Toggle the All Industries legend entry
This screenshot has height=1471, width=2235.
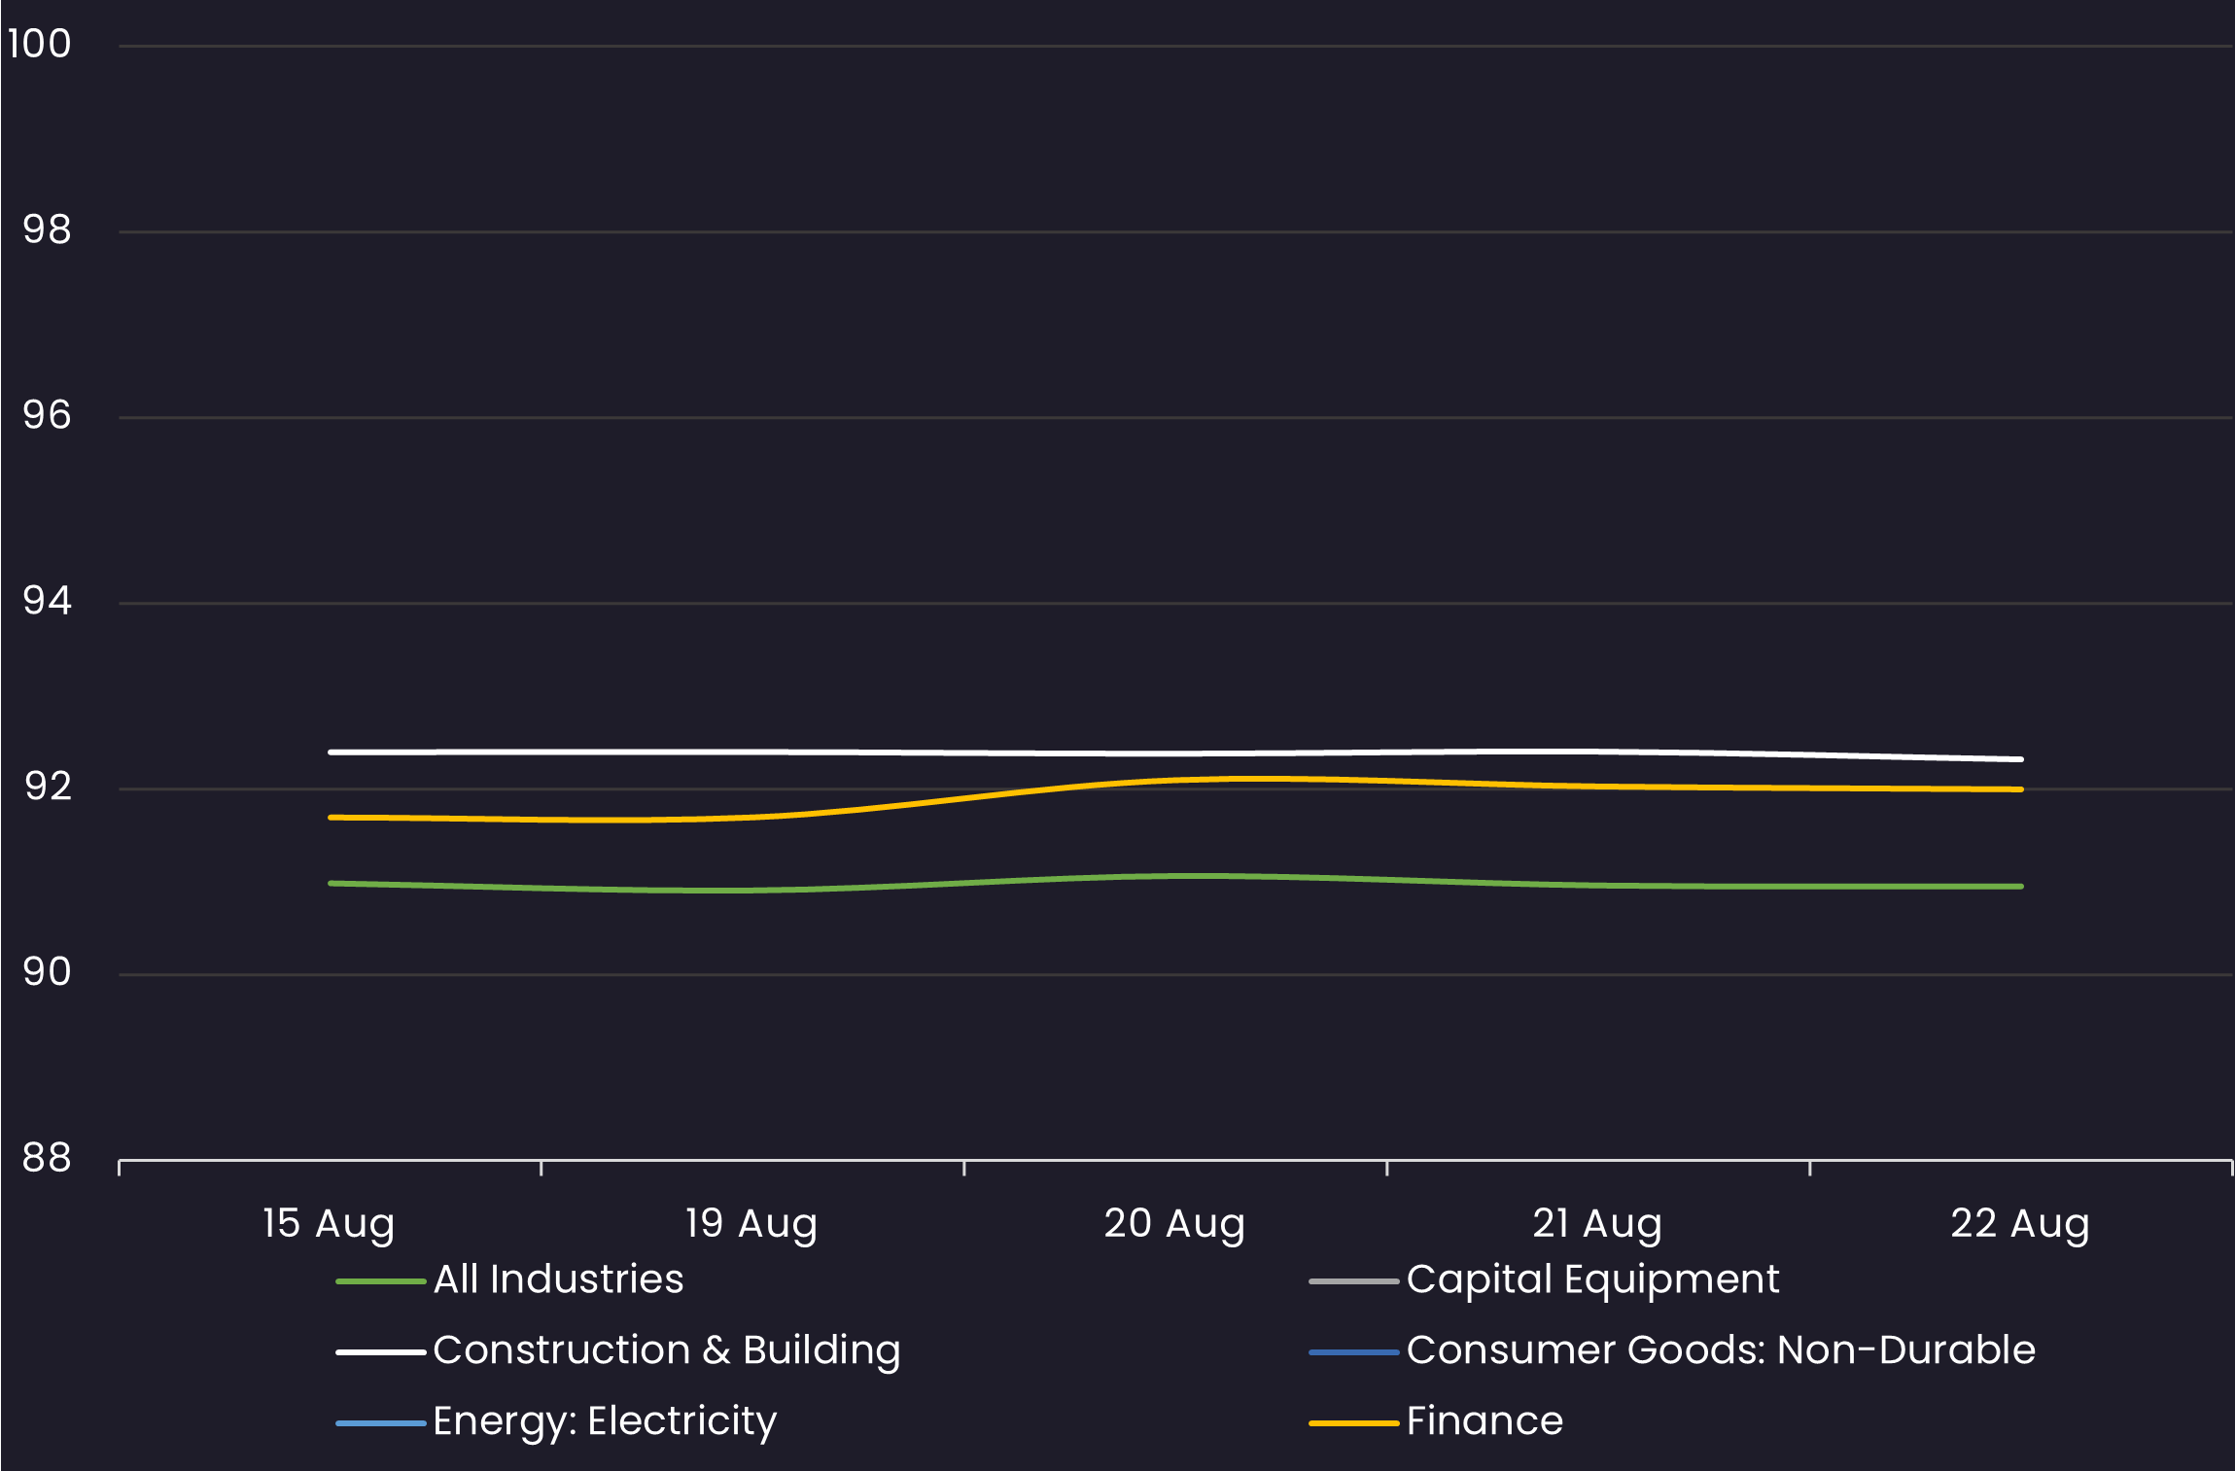tap(558, 1279)
